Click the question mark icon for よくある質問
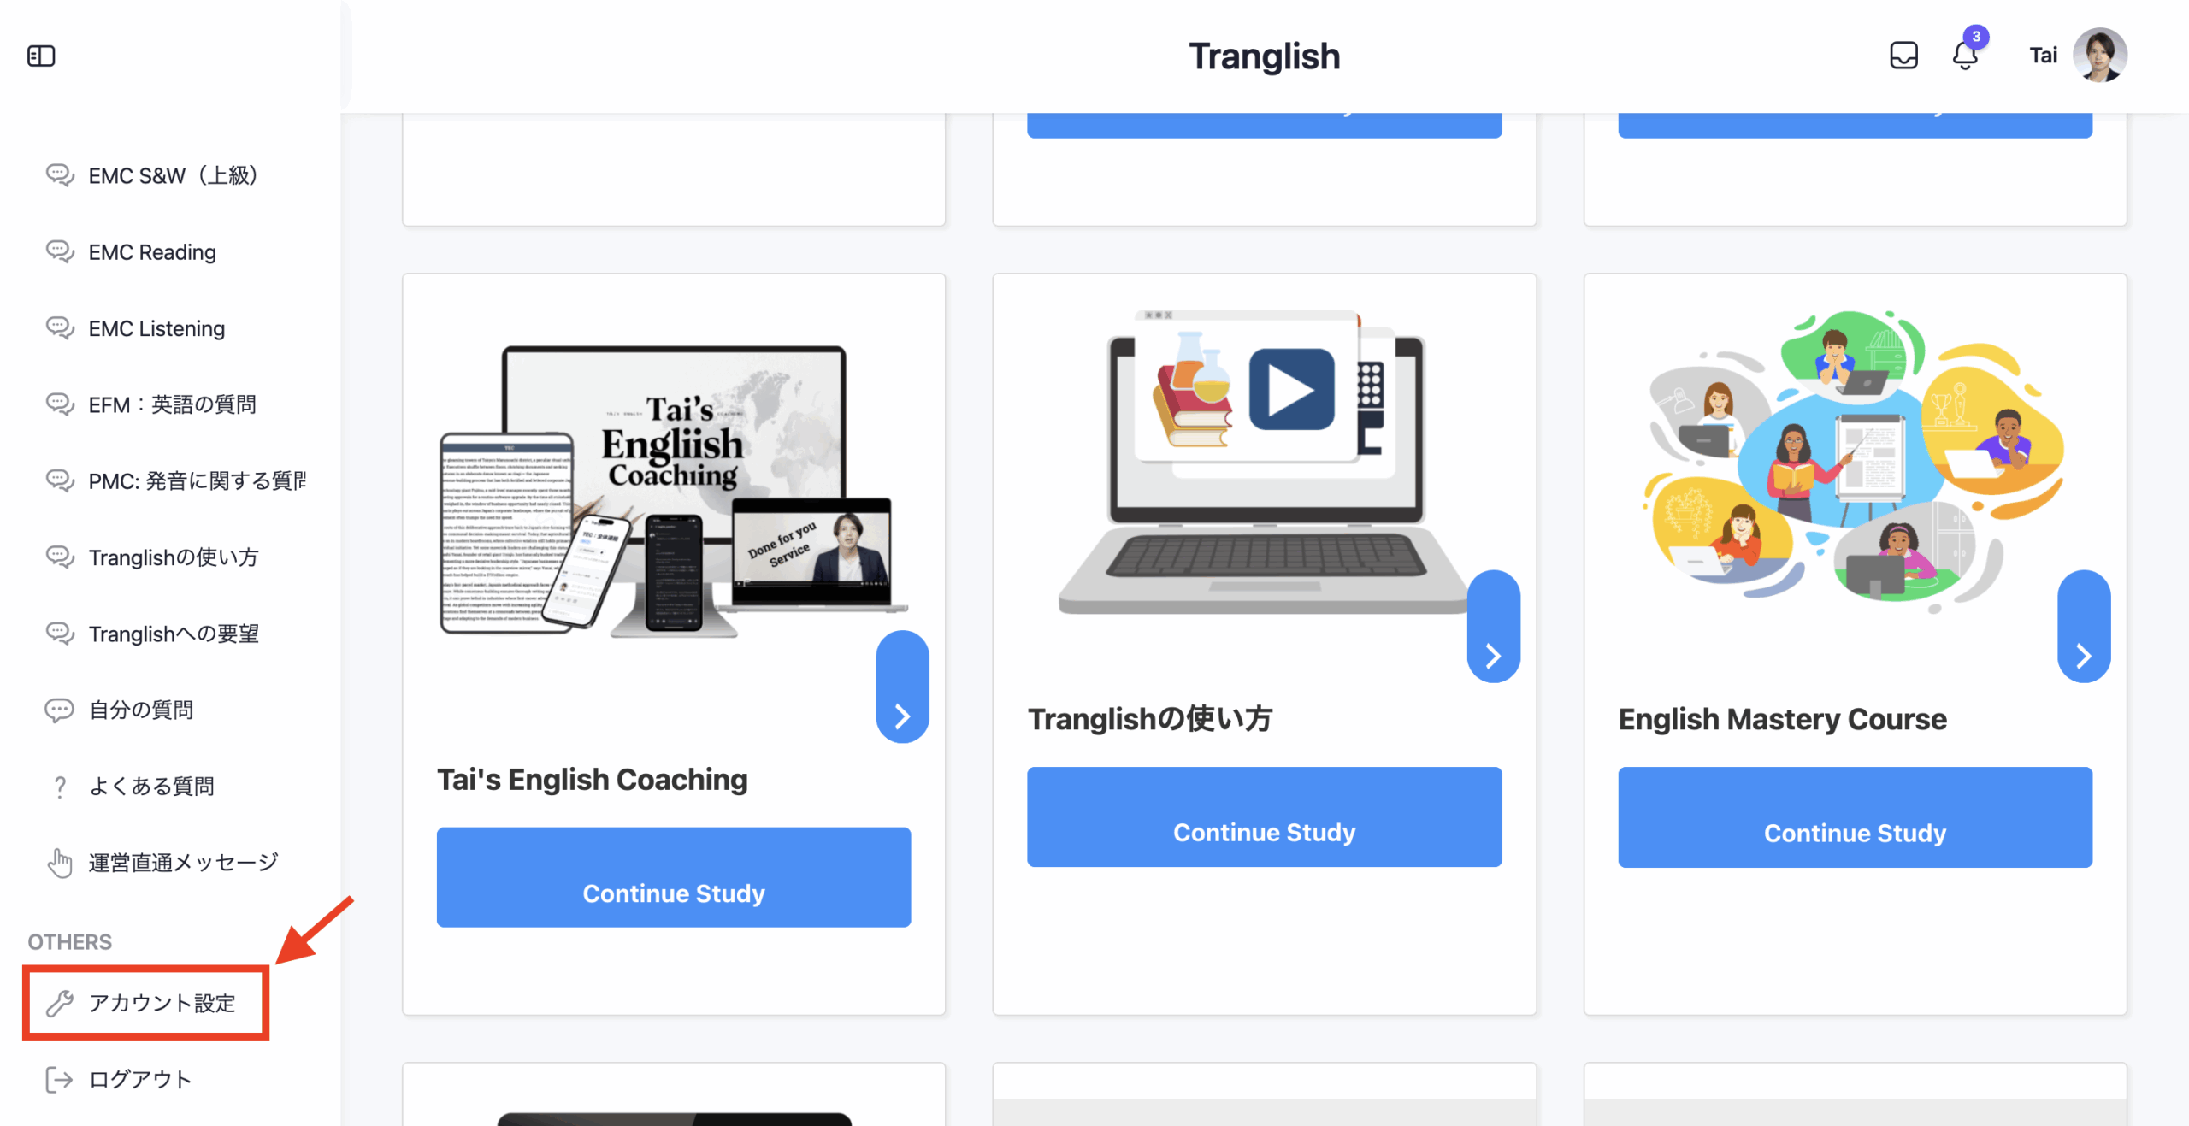 tap(60, 787)
